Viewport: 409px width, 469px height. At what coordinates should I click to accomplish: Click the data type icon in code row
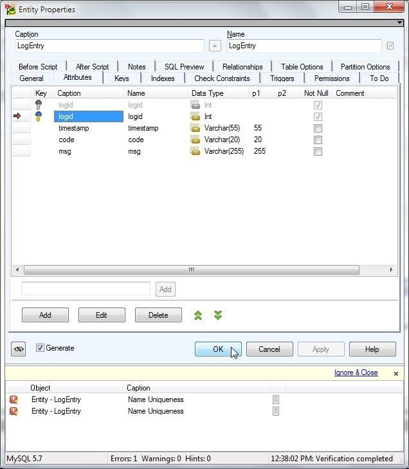[195, 140]
